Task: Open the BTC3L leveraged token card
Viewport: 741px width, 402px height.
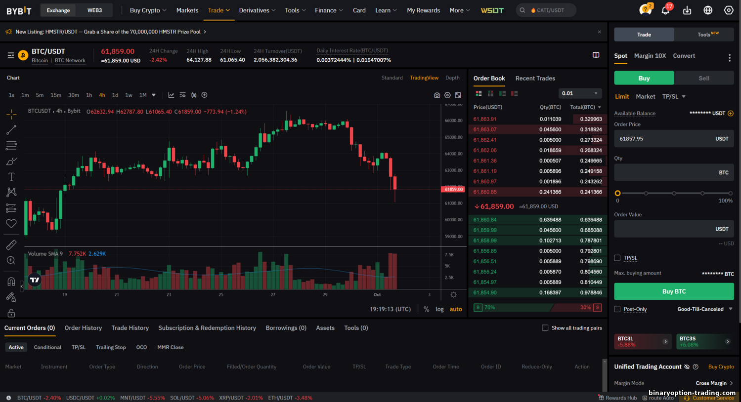Action: [642, 341]
